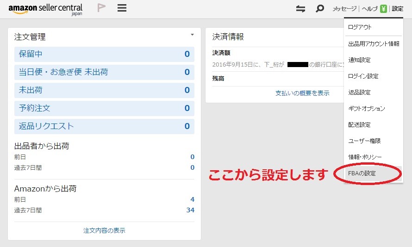Click the 注文内容の表示 link
This screenshot has width=412, height=247.
point(104,230)
